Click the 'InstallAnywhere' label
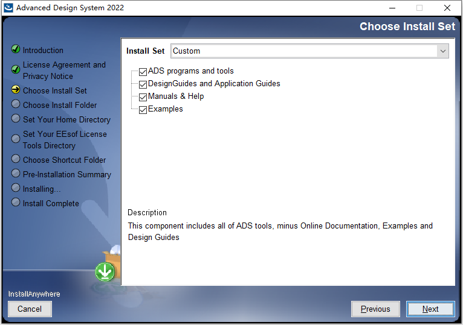 [34, 294]
